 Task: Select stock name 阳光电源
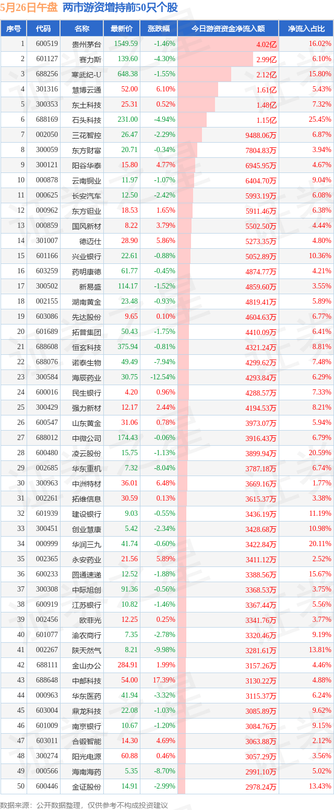[87, 756]
